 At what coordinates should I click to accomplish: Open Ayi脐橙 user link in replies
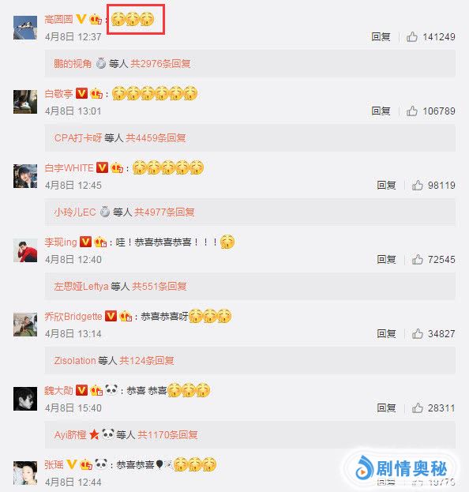(70, 435)
